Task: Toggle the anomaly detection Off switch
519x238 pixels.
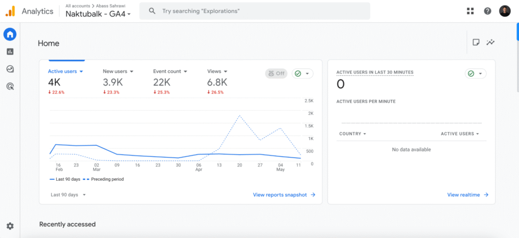Action: pos(276,73)
